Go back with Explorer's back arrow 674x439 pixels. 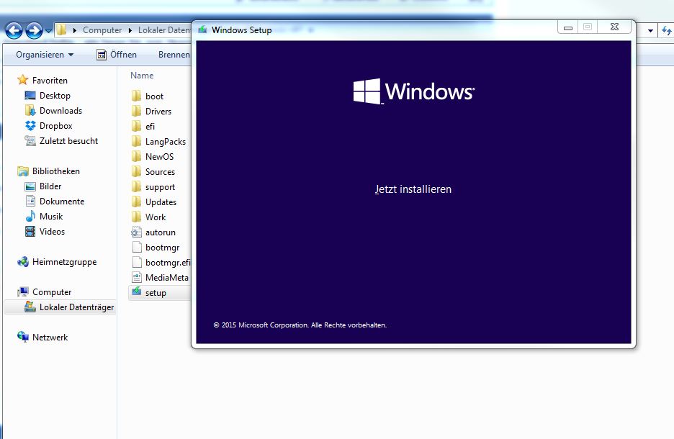[x=14, y=30]
